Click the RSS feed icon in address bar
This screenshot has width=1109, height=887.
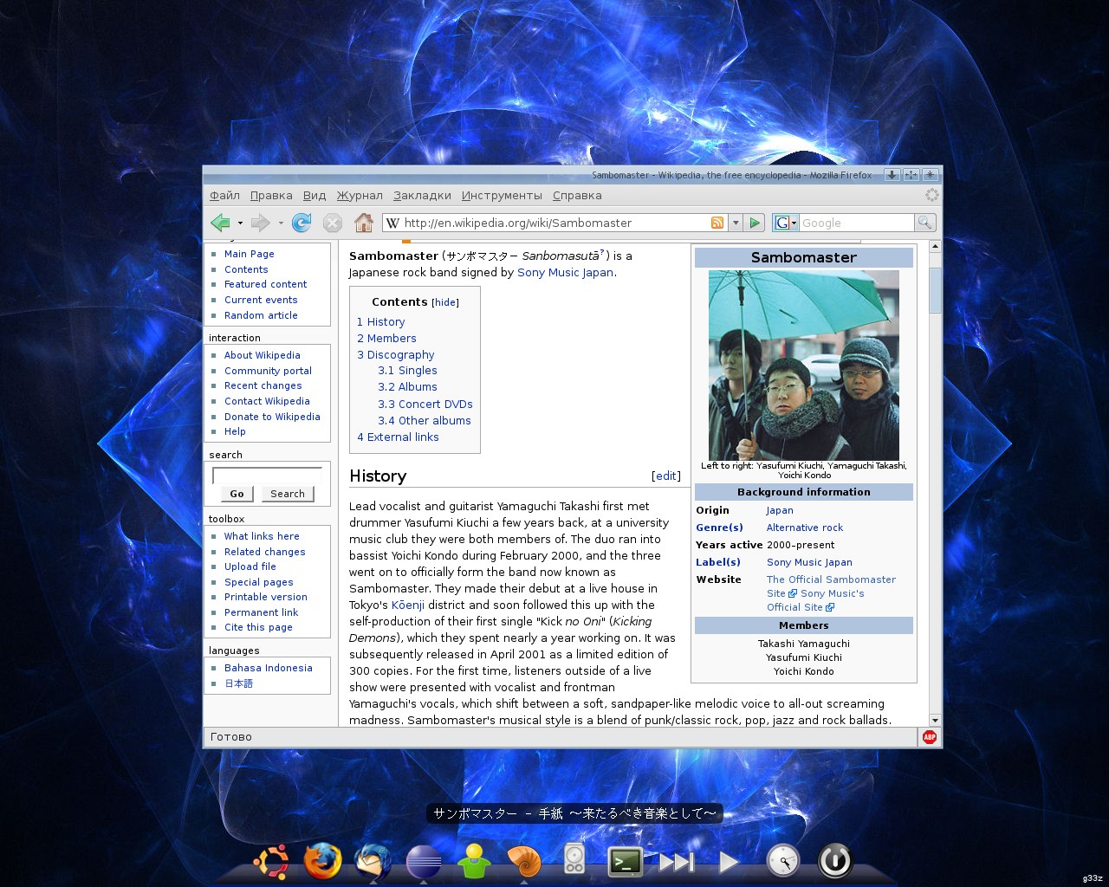717,223
